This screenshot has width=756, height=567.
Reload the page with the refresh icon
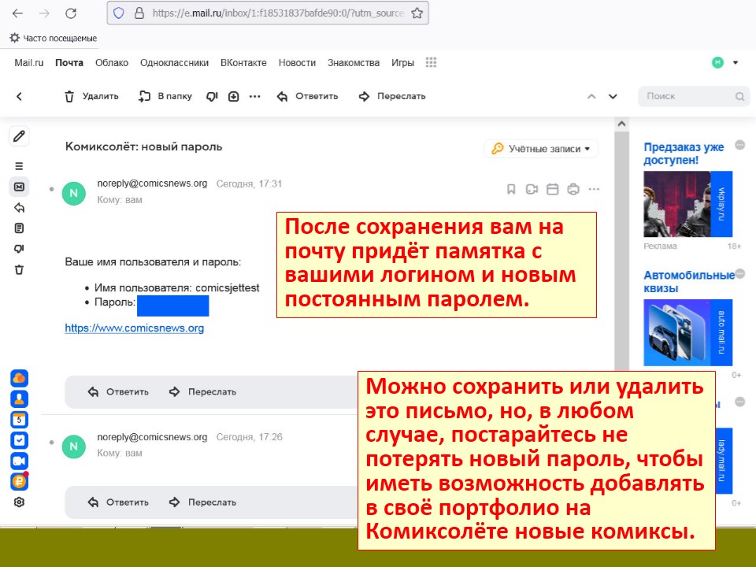(x=71, y=13)
